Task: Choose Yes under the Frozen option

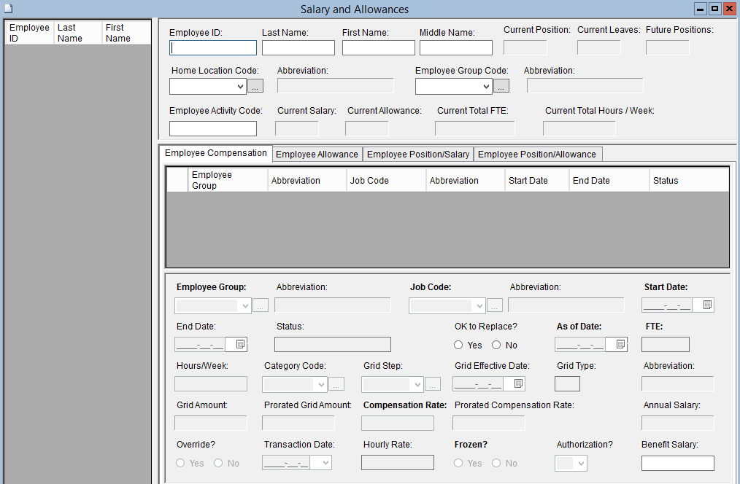Action: coord(459,463)
